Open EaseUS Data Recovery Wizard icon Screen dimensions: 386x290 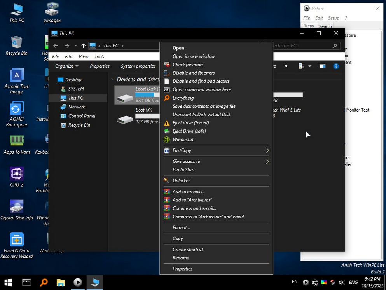point(17,240)
